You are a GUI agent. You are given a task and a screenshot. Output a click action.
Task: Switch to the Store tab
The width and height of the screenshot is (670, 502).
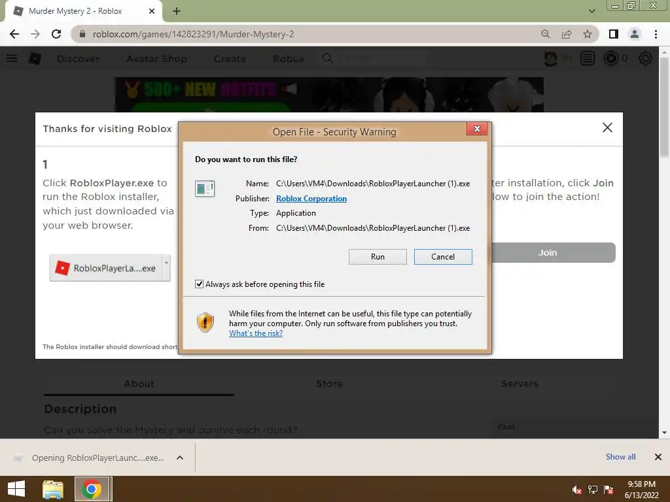[329, 384]
